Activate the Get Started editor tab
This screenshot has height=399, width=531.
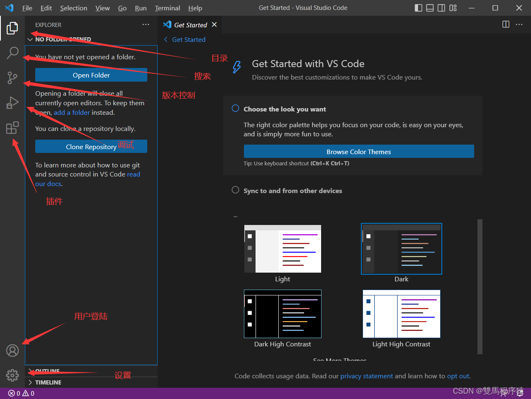[190, 25]
